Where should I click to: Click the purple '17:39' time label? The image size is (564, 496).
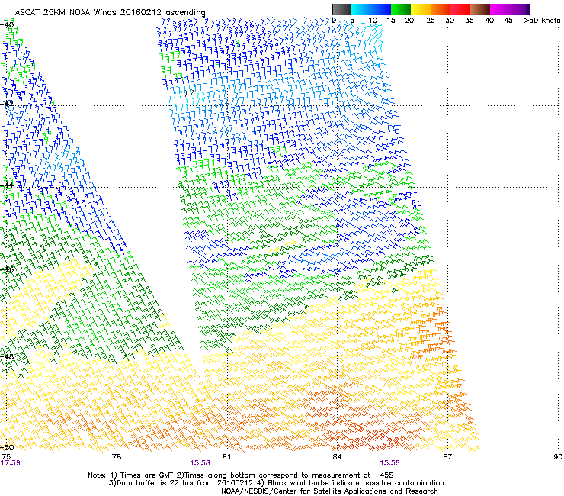10,463
